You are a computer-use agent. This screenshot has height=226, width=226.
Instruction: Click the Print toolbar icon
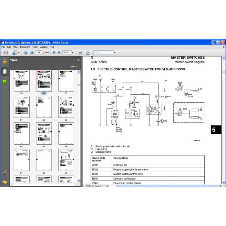5,53
